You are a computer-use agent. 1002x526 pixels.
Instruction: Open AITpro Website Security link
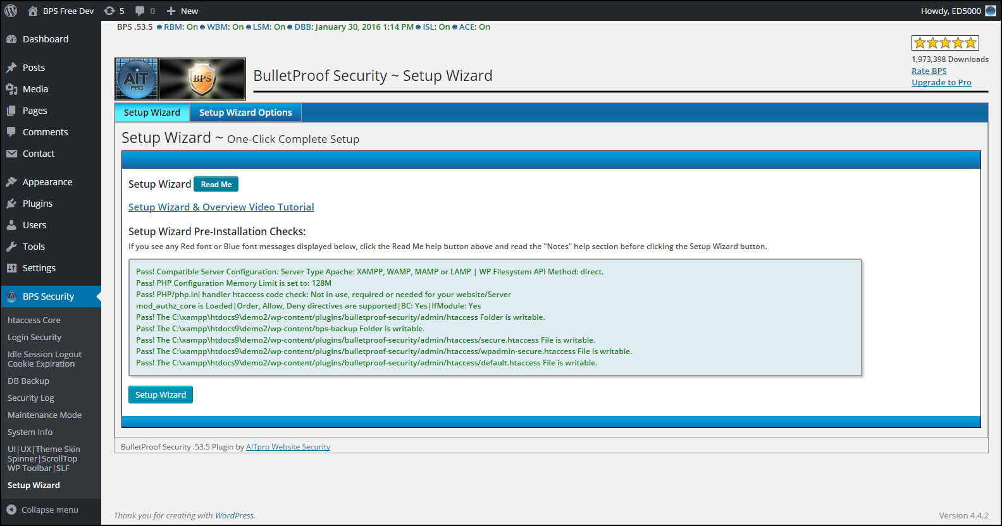click(x=288, y=447)
